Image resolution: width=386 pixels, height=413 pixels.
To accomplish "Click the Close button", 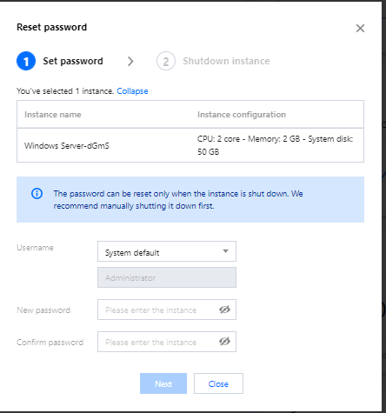I will pos(218,383).
